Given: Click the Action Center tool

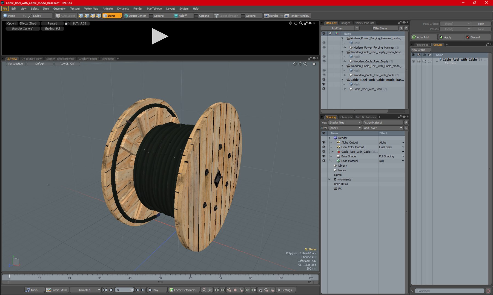Looking at the screenshot, I should (135, 16).
